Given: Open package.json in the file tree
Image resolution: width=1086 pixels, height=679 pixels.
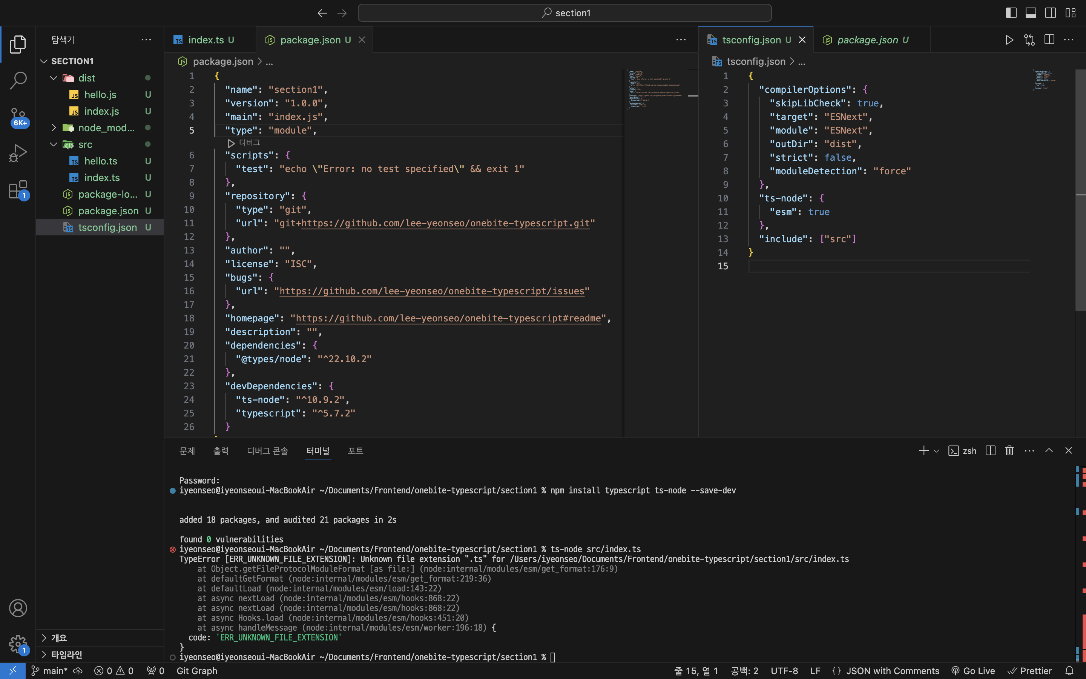Looking at the screenshot, I should pyautogui.click(x=100, y=210).
